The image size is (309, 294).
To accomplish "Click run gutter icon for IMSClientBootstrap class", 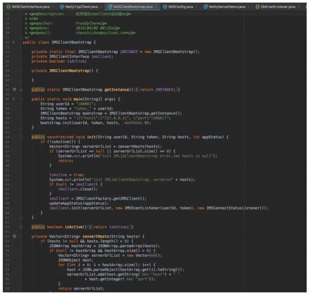I will [x=14, y=42].
